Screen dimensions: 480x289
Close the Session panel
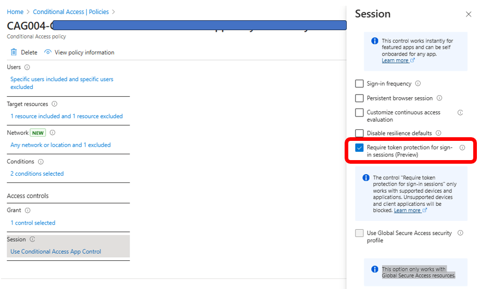468,15
